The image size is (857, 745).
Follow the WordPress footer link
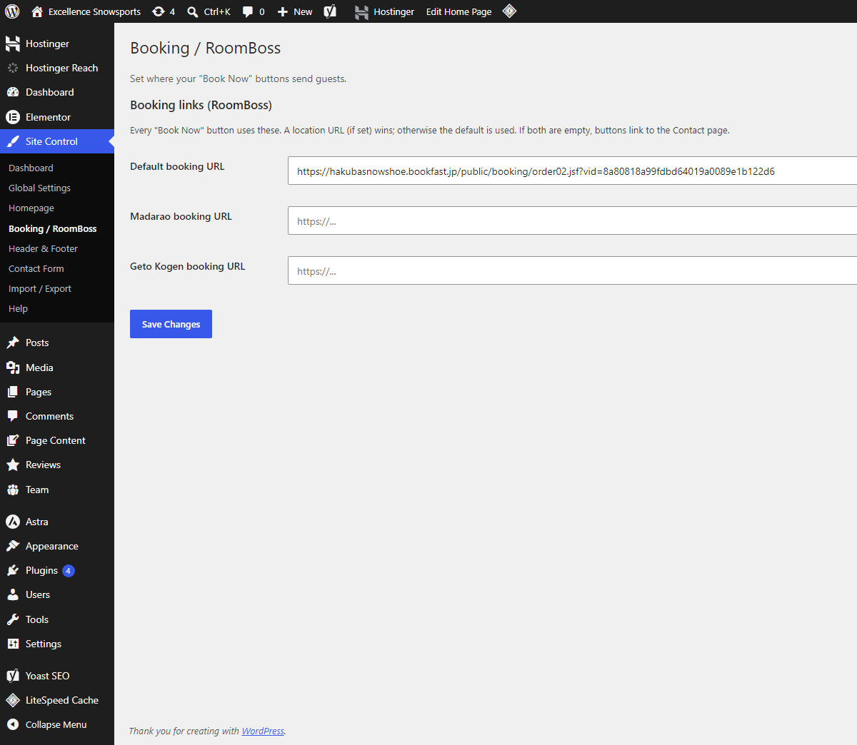[x=263, y=731]
